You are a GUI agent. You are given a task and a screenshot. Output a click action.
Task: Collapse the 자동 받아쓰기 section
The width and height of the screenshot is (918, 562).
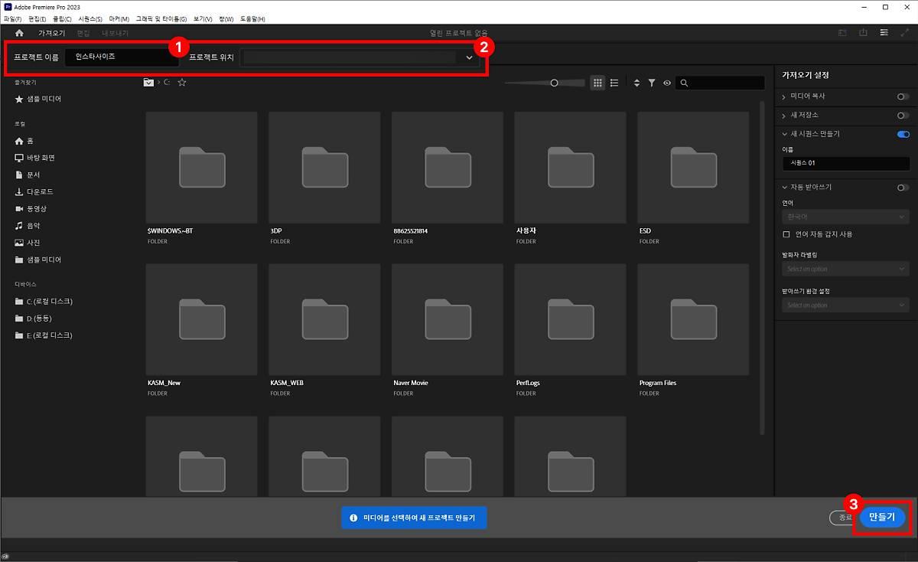pos(785,187)
